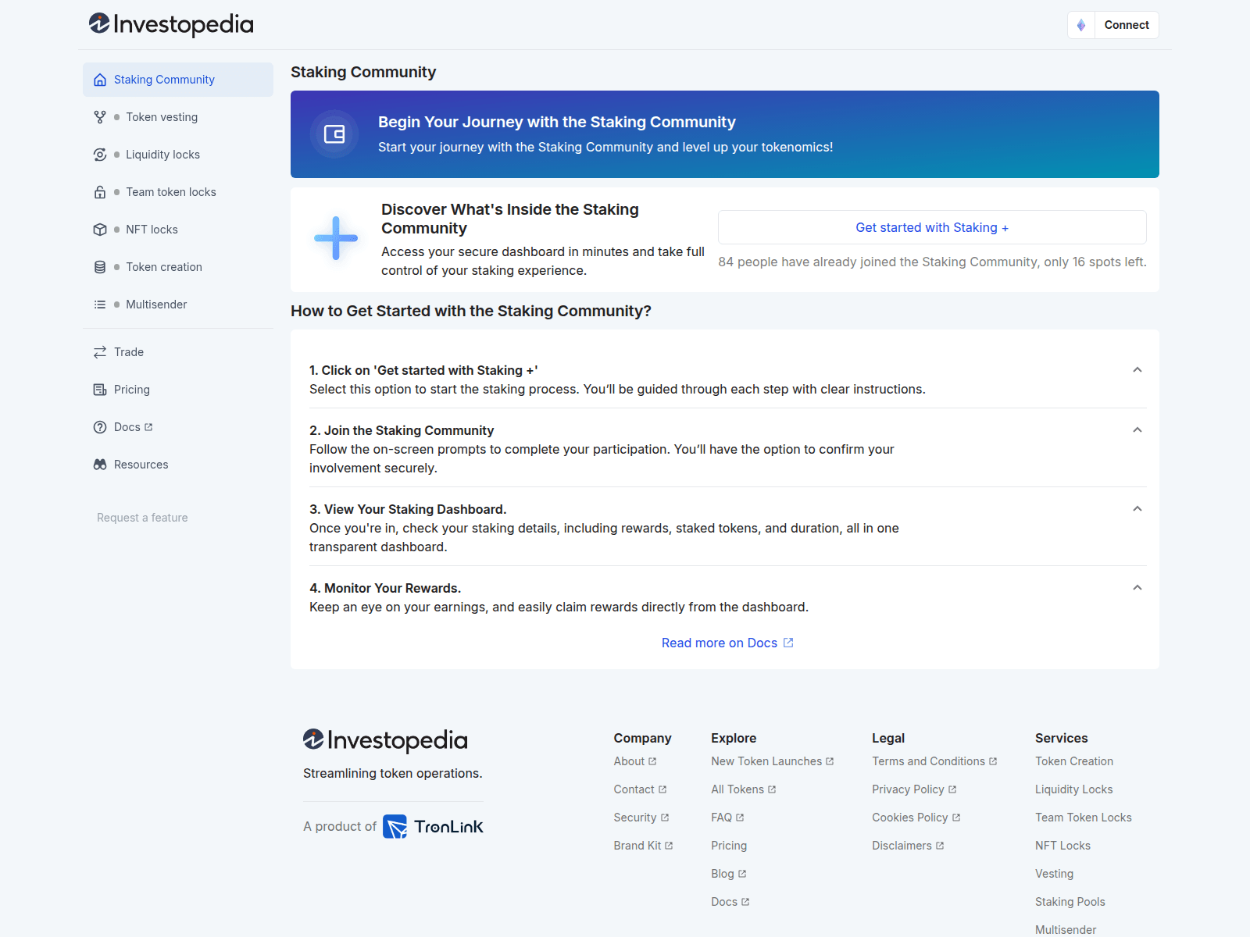Click the Investopedia logo in the footer

click(385, 740)
